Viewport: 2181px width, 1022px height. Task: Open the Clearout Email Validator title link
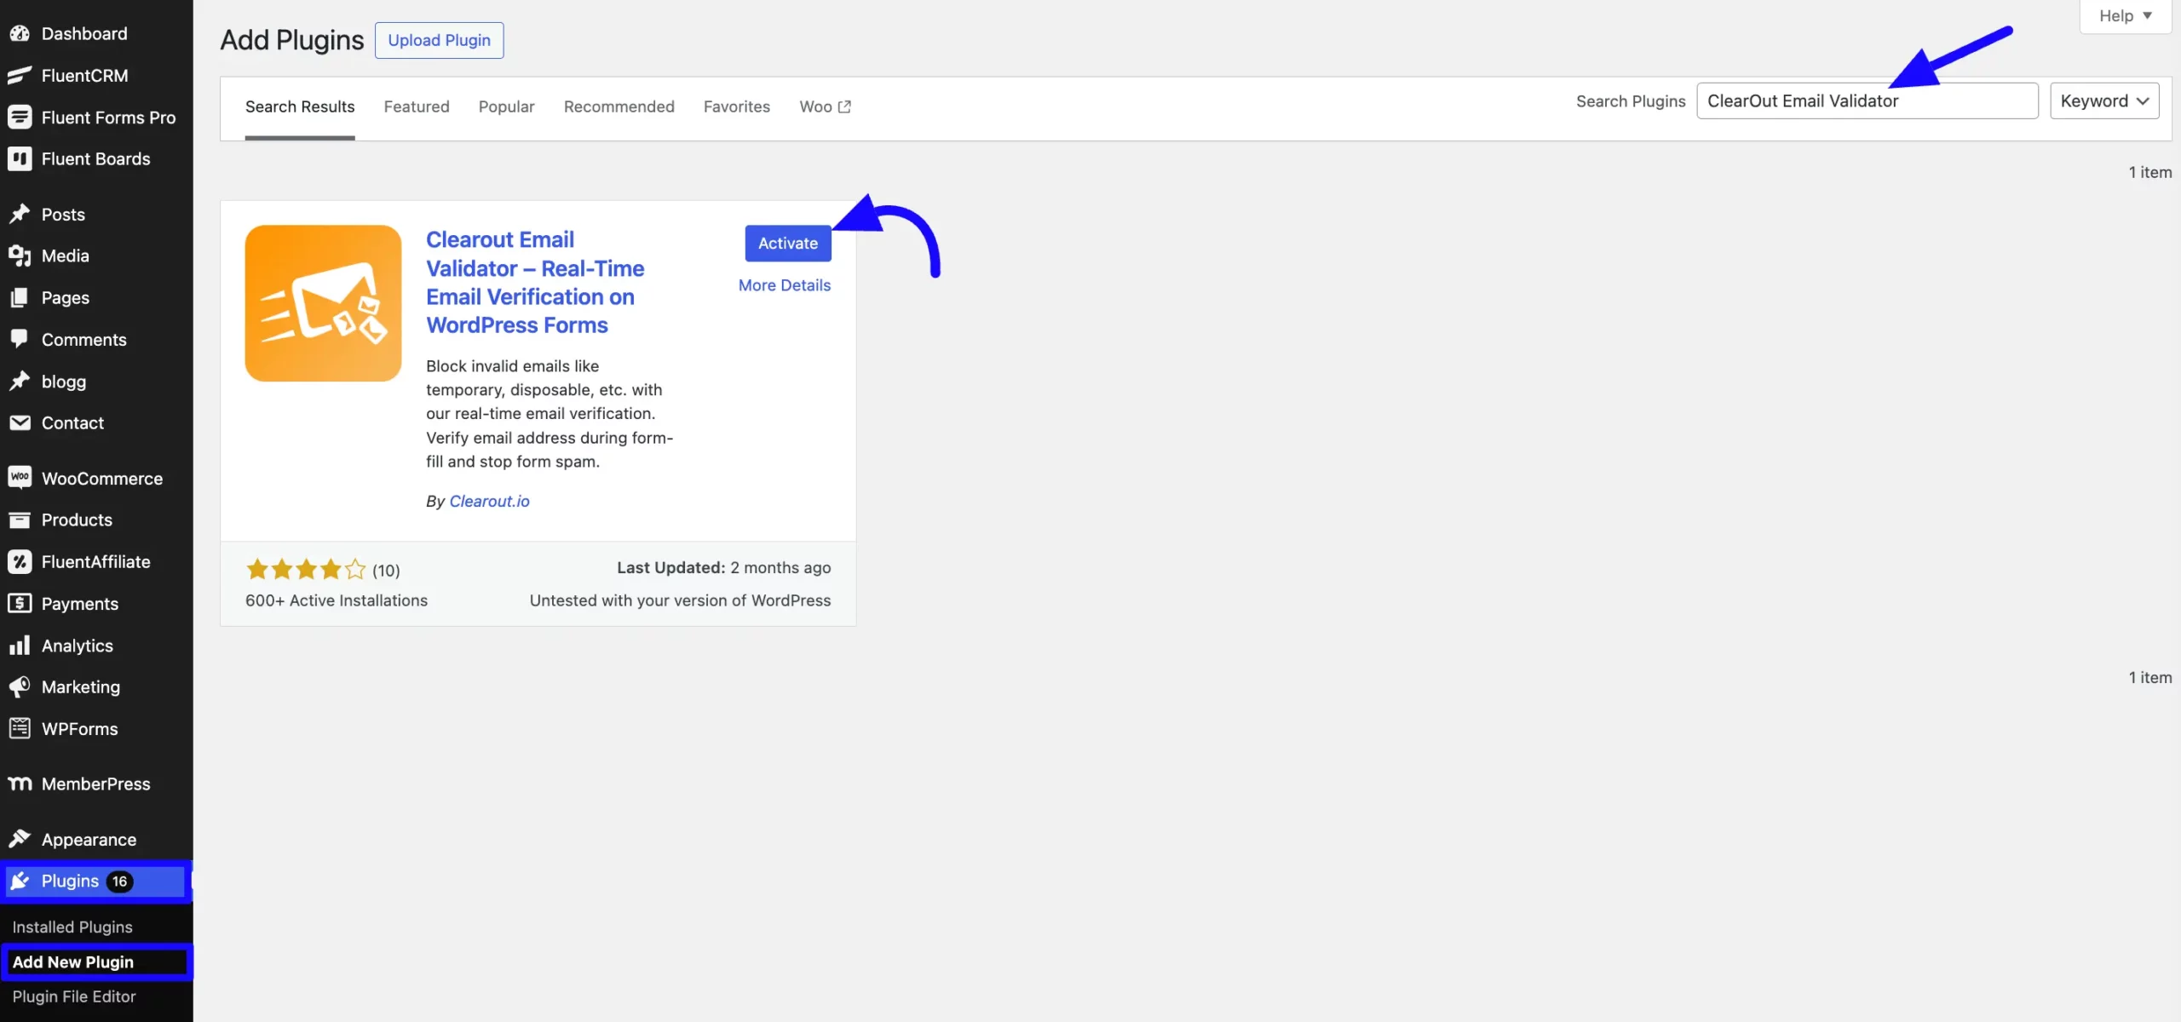click(x=535, y=283)
